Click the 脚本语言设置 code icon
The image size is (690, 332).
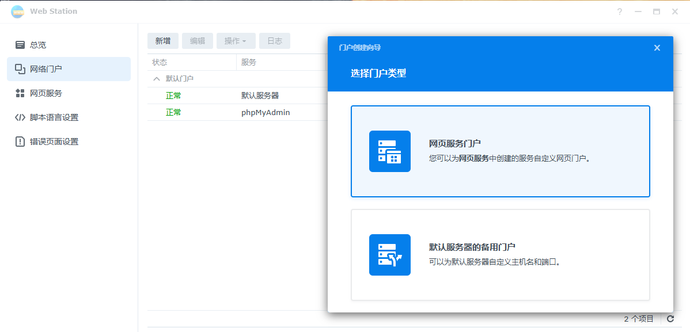coord(20,117)
